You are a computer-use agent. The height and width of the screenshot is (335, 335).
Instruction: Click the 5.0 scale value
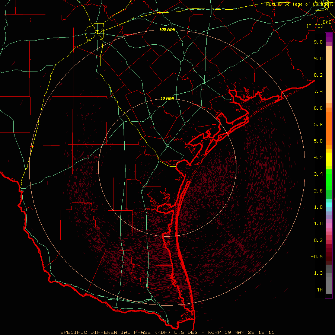[318, 141]
